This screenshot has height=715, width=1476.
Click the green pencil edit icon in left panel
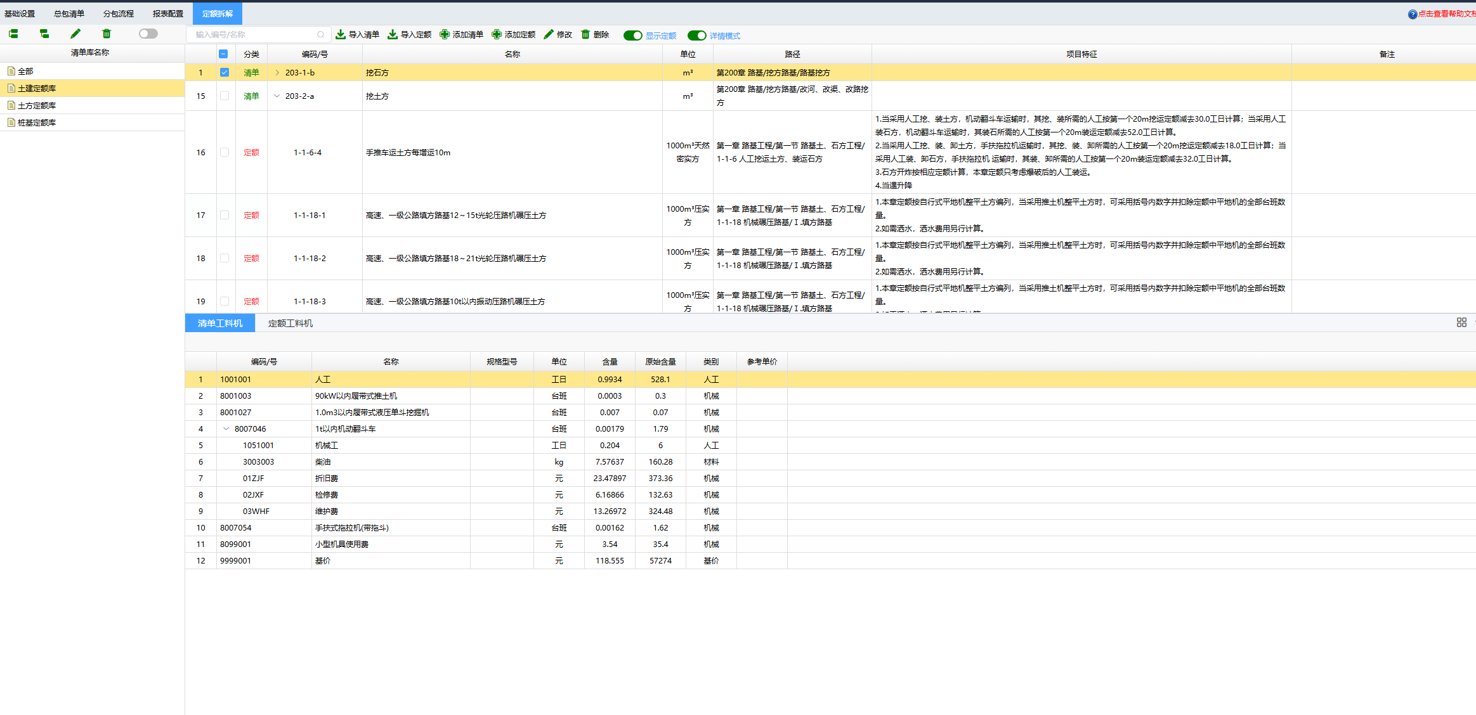click(x=75, y=34)
